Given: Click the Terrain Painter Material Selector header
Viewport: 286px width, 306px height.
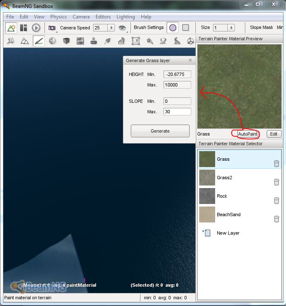Looking at the screenshot, I should (x=231, y=144).
